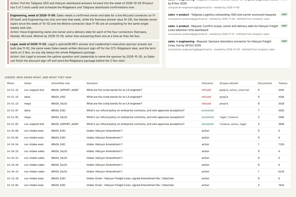The height and width of the screenshot is (197, 296).
Task: Select the ledger row timestamped 14:51:13
Action: point(148,104)
